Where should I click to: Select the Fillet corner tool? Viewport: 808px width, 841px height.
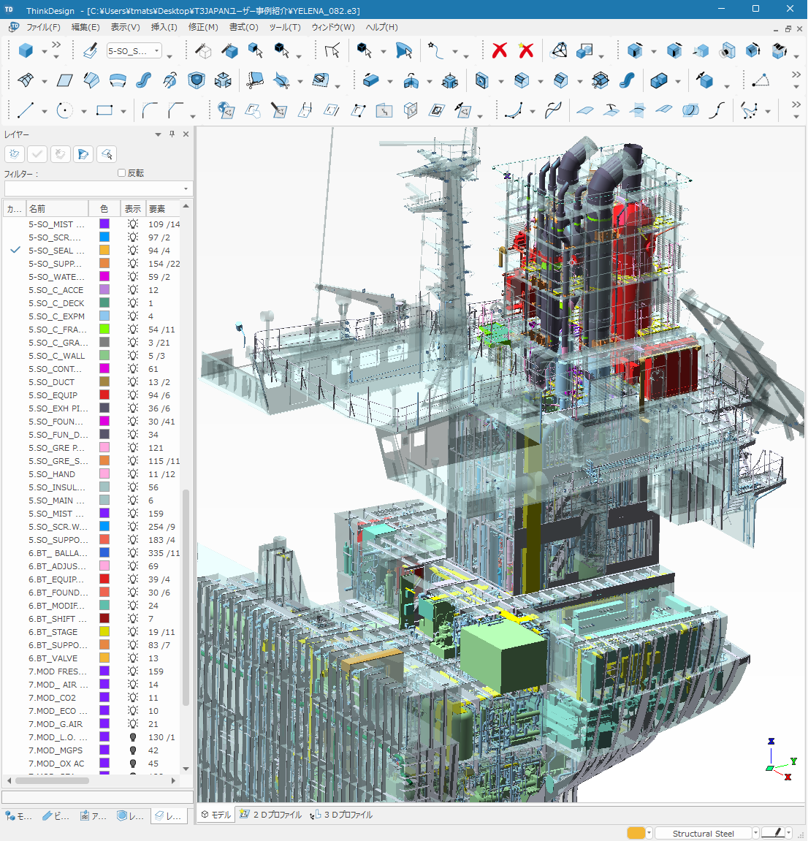coord(150,110)
